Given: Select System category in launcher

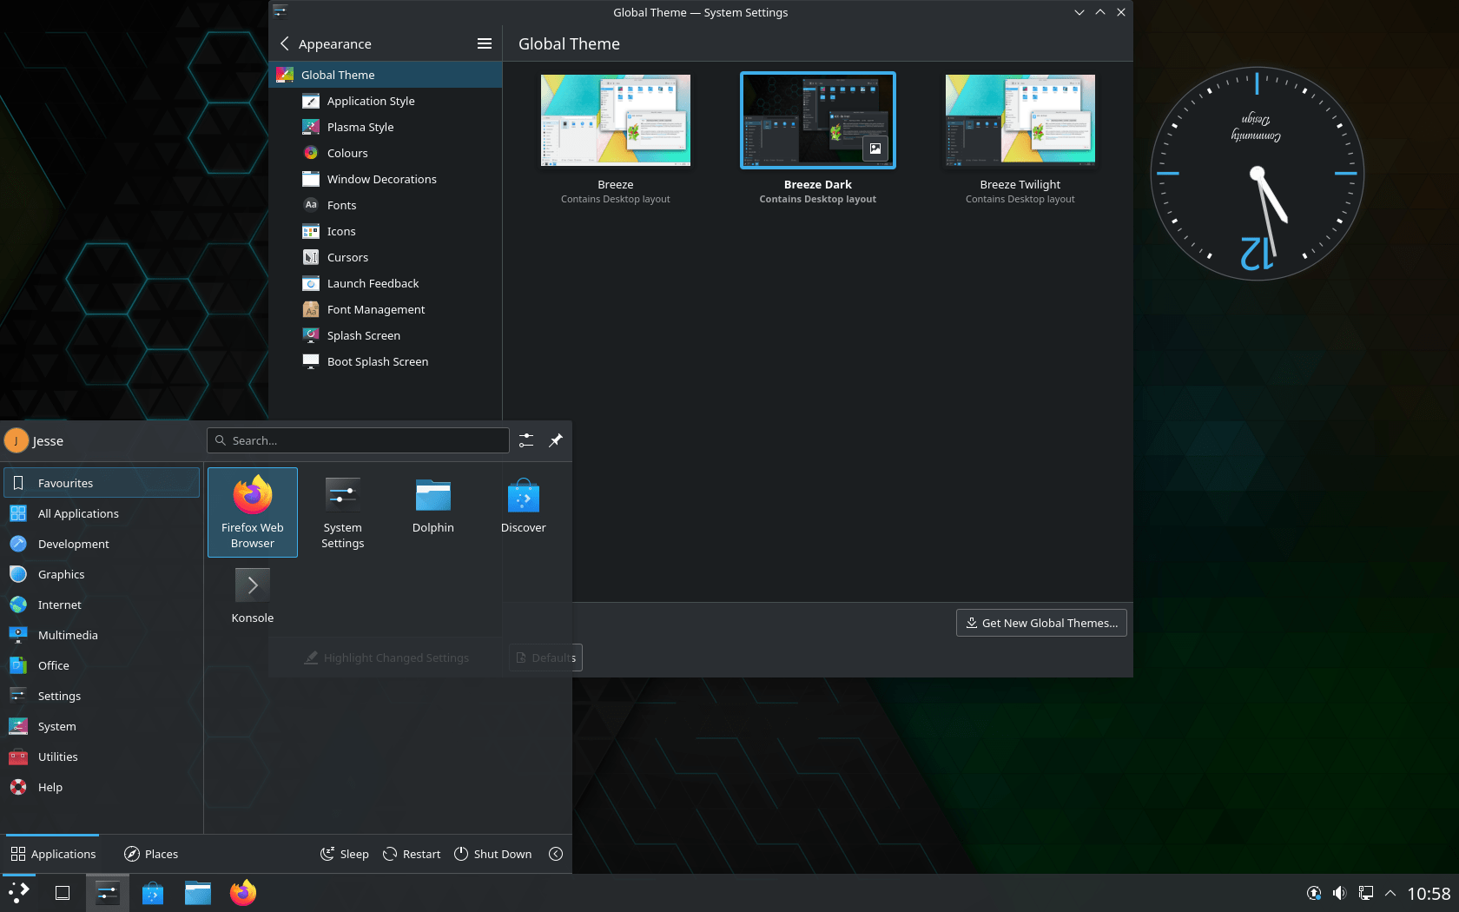Looking at the screenshot, I should tap(102, 726).
